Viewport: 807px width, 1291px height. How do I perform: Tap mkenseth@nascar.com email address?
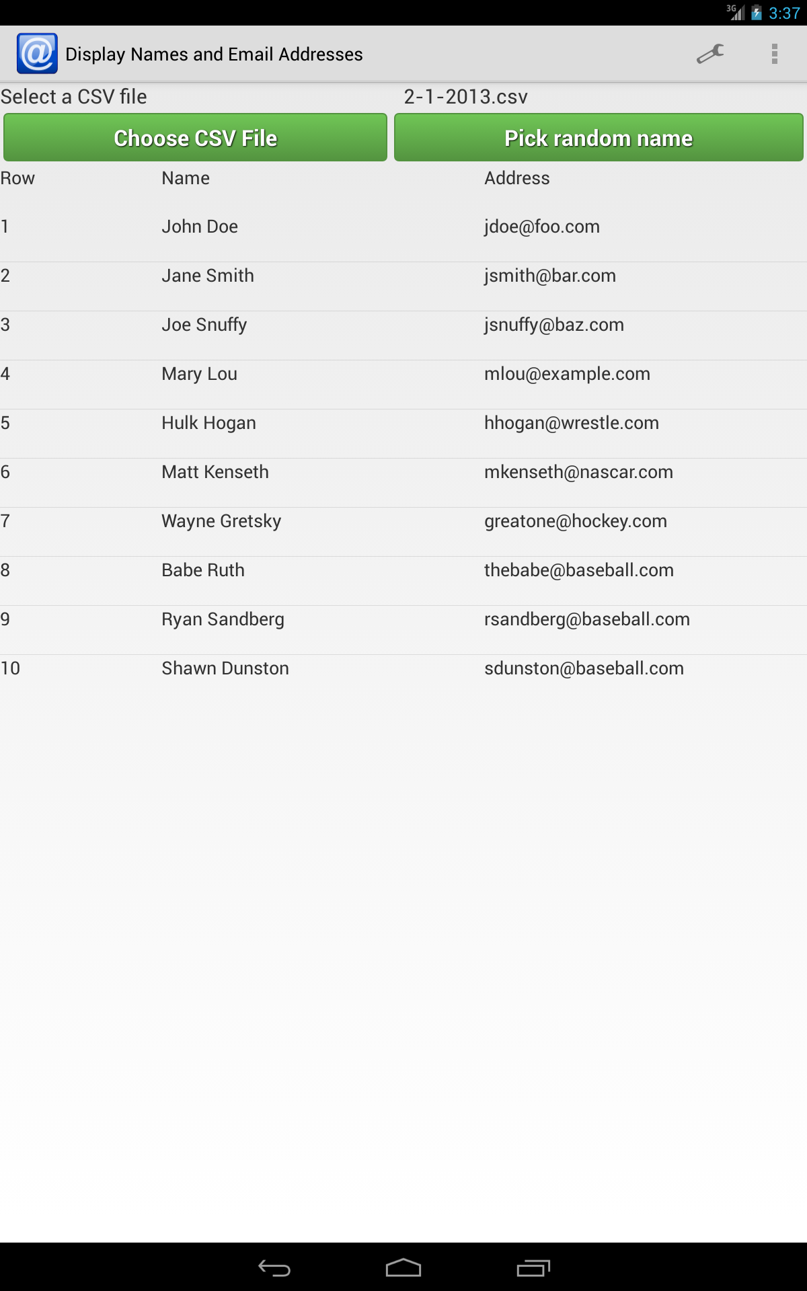click(578, 472)
